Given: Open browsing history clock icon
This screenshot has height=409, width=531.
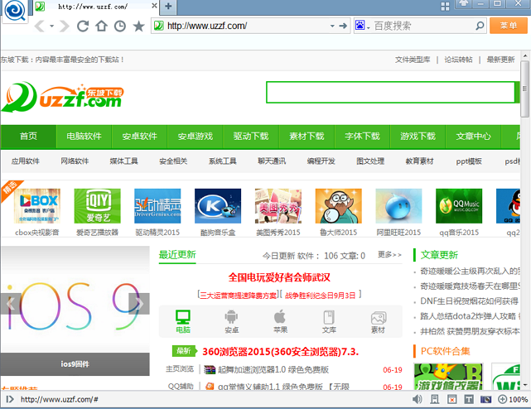Looking at the screenshot, I should tap(120, 26).
